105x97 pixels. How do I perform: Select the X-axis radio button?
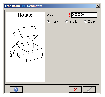48,22
